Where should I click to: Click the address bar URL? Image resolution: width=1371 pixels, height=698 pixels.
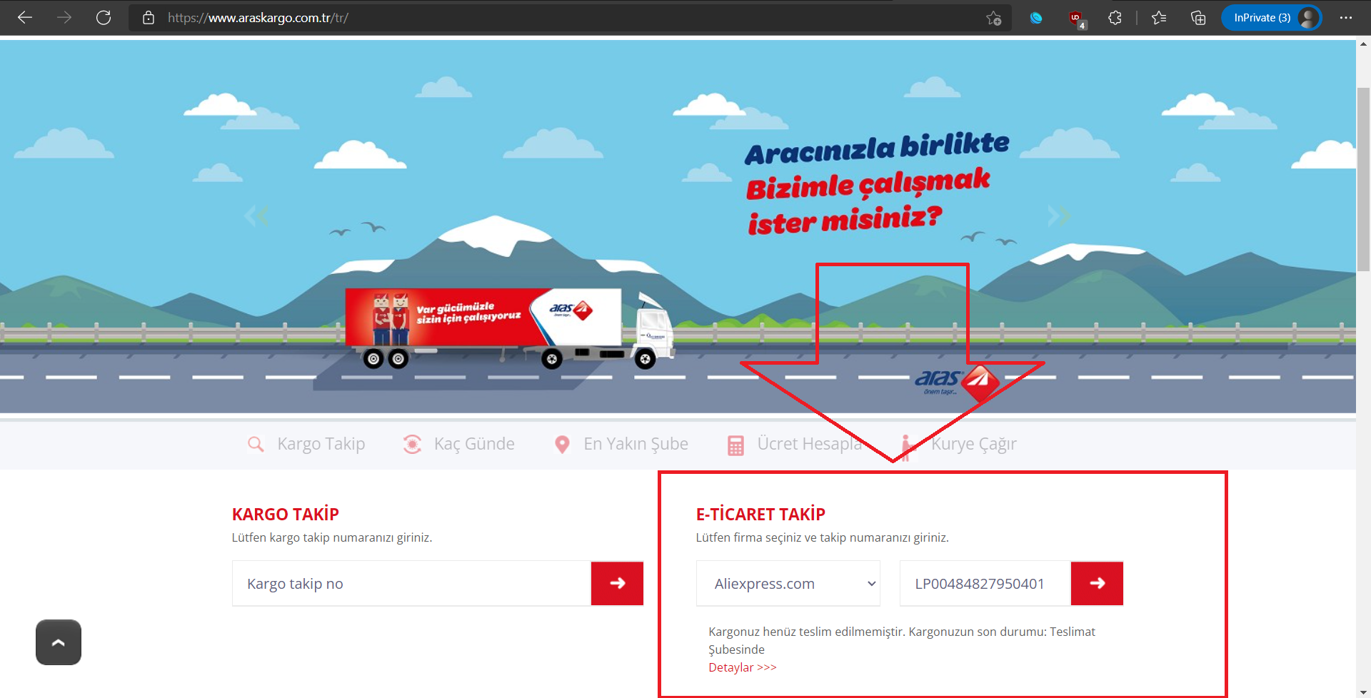pos(258,18)
